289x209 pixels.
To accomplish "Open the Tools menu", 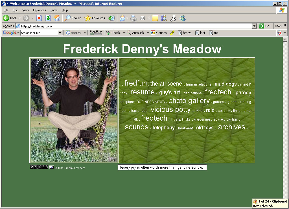I will 54,10.
